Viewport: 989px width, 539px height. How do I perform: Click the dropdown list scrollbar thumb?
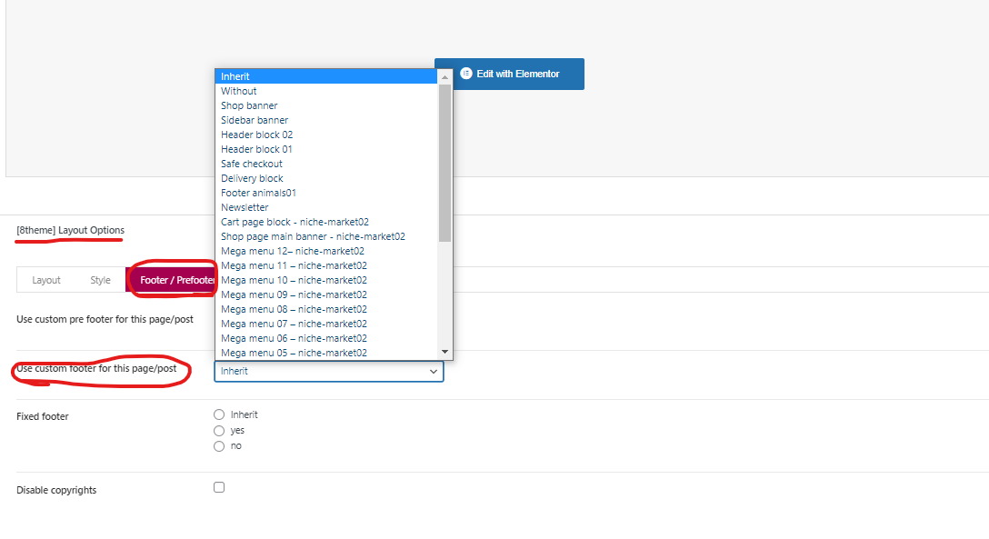pyautogui.click(x=445, y=163)
